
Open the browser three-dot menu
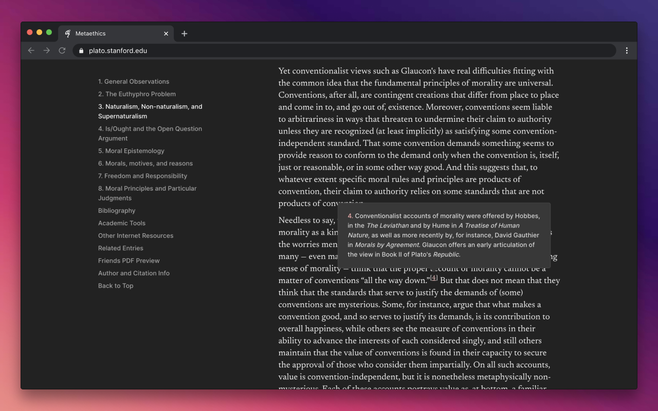tap(627, 50)
